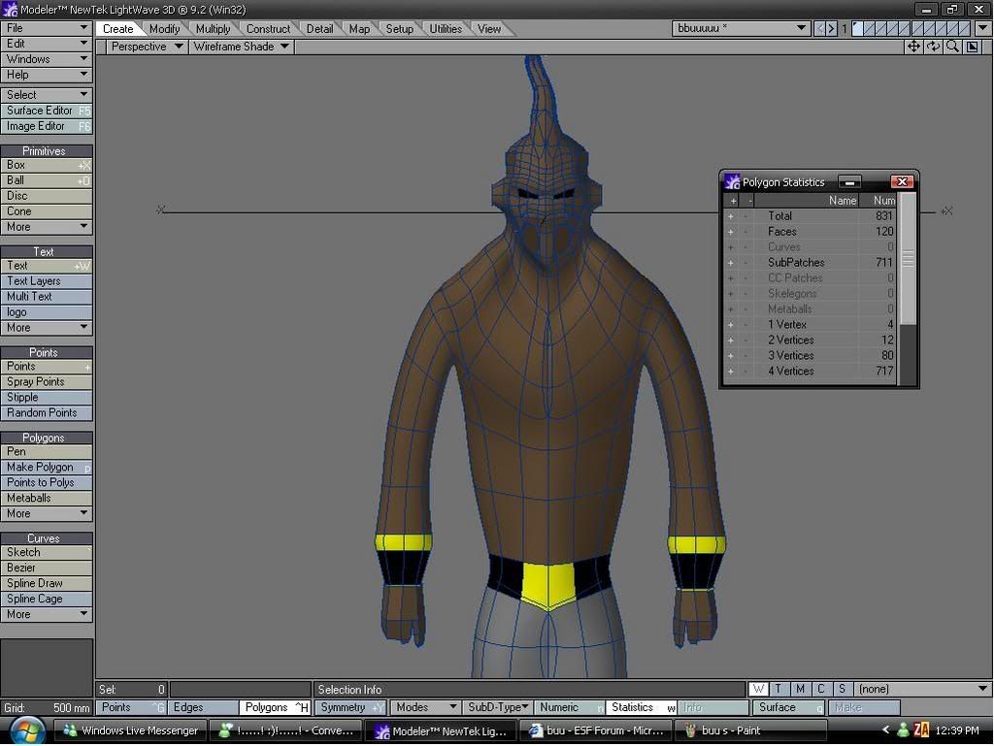
Task: Open the Numeric panel button
Action: (x=569, y=707)
